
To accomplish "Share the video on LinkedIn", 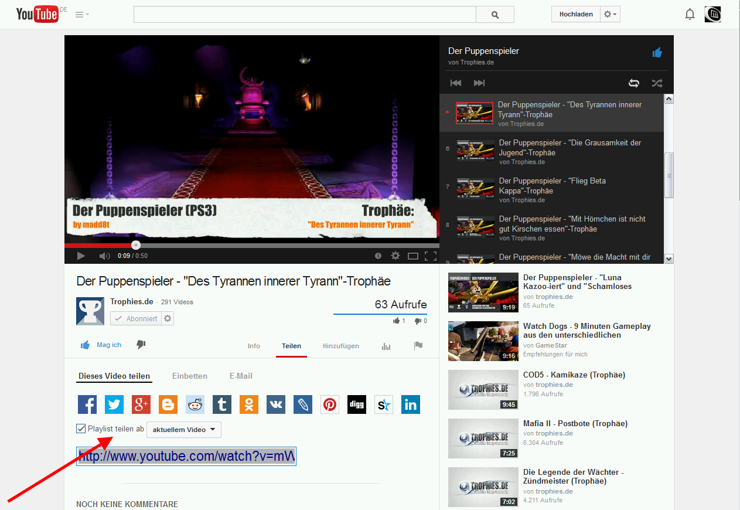I will [x=410, y=404].
